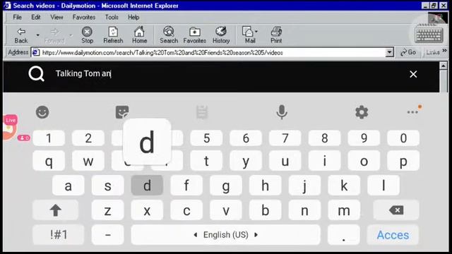Go to the Home page

pyautogui.click(x=140, y=35)
